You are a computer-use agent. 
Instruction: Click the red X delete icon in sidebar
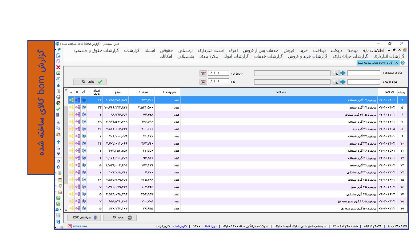[x=58, y=67]
